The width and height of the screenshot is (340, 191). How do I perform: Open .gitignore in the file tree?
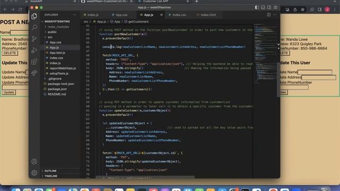55,79
